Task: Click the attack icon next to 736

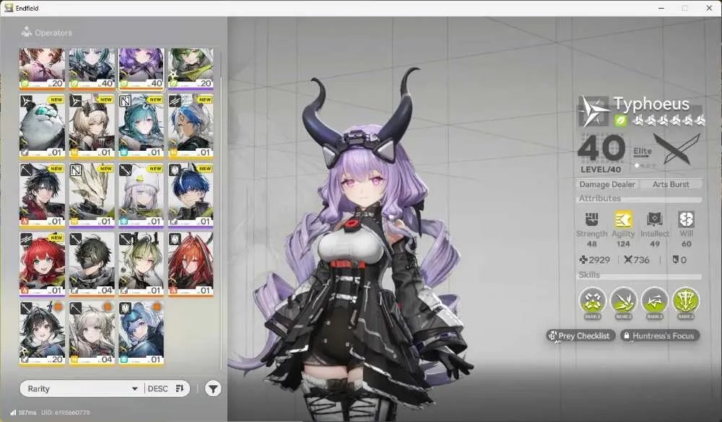Action: [628, 260]
